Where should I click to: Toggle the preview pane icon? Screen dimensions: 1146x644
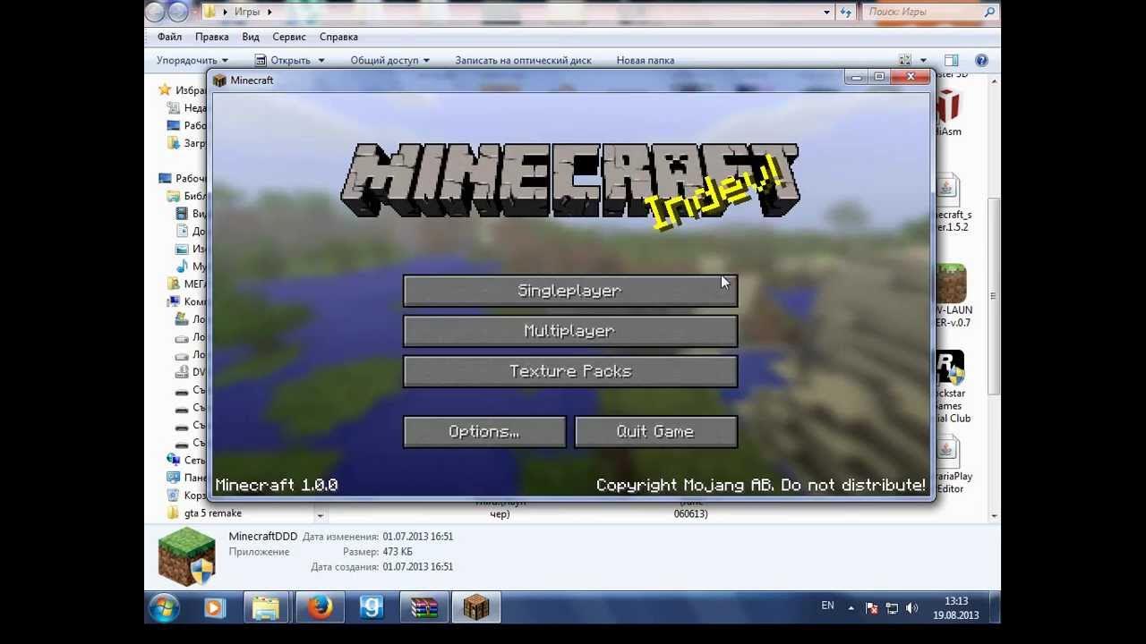952,60
